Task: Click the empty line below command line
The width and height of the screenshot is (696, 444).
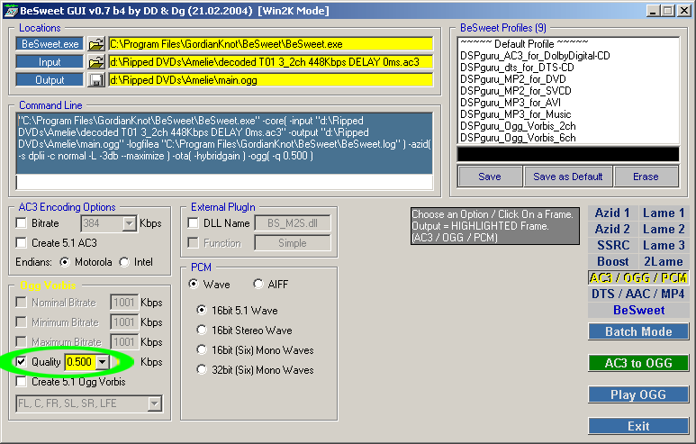Action: (224, 182)
